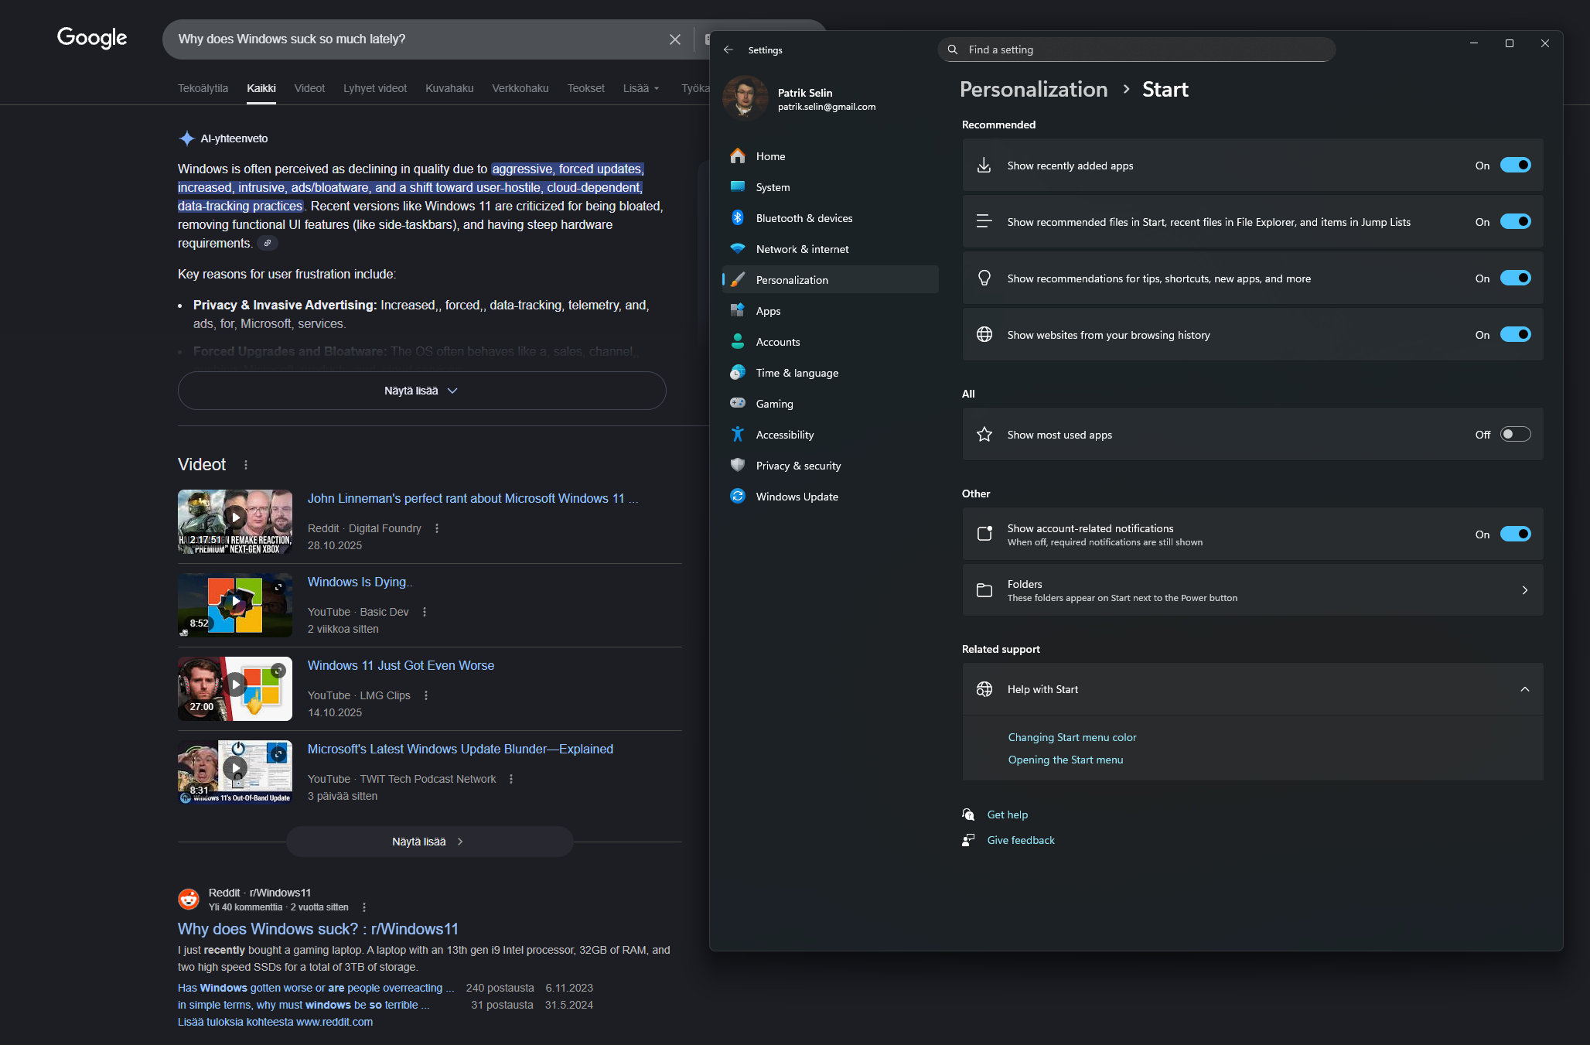
Task: Click Personalization in the breadcrumb heading
Action: (1033, 90)
